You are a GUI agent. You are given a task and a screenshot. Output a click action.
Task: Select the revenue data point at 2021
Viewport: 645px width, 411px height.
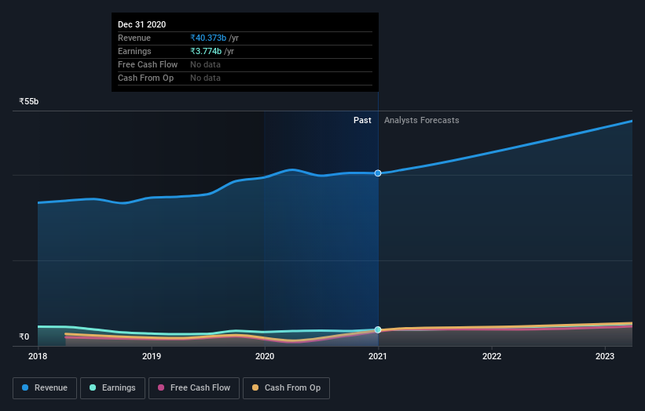pos(378,173)
